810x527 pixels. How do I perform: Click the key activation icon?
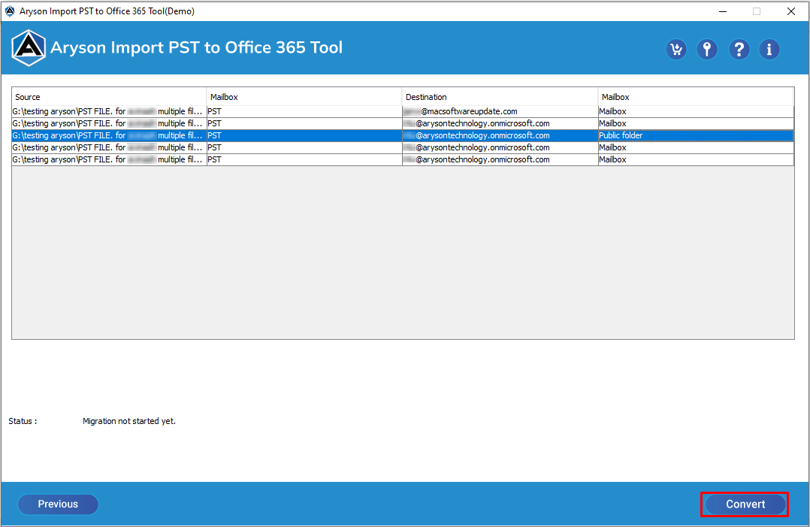(707, 50)
